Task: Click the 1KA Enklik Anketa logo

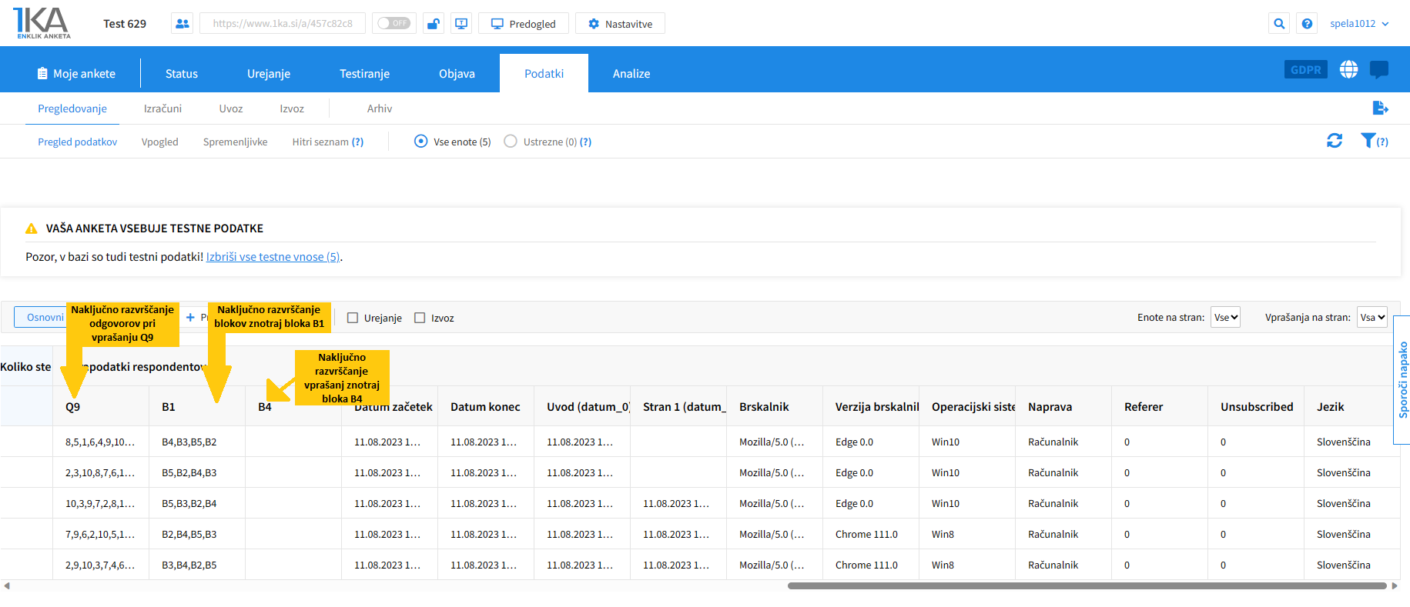Action: click(x=42, y=23)
